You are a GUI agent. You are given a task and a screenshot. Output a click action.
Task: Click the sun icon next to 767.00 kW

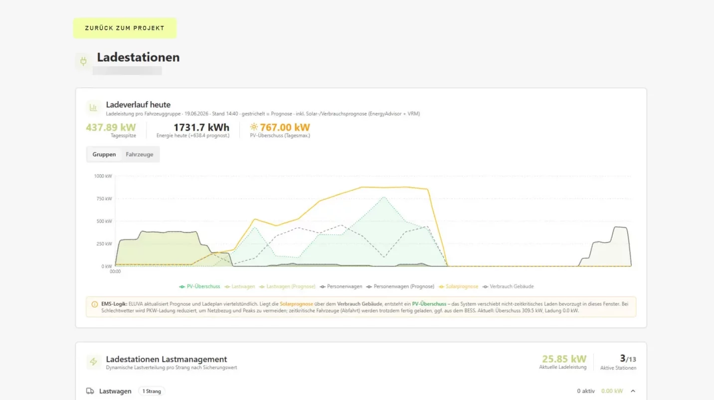coord(254,127)
